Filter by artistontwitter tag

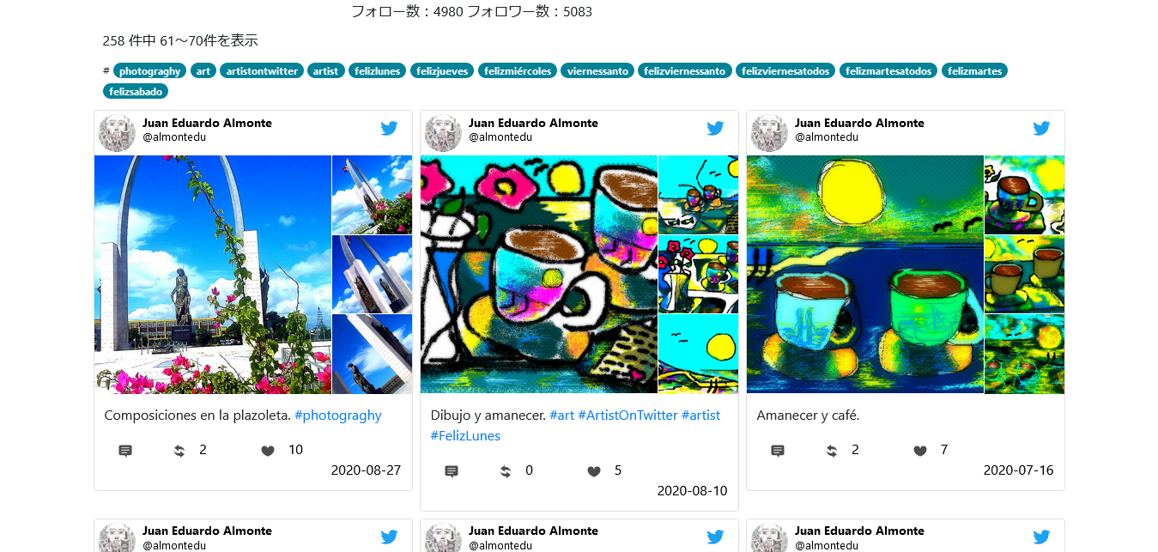coord(262,71)
